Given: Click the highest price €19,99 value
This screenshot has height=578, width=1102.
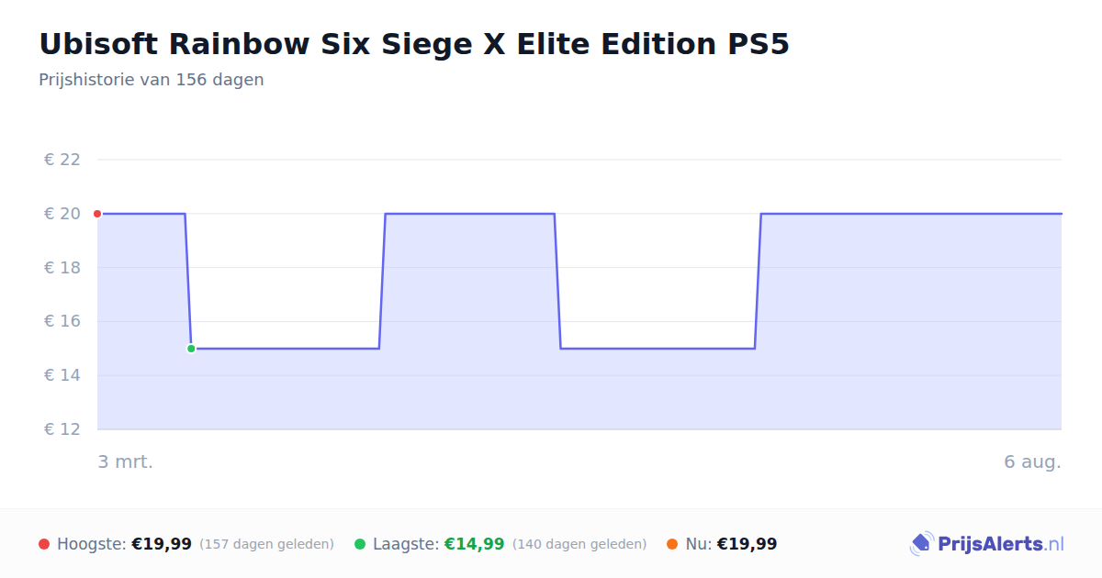Looking at the screenshot, I should tap(162, 544).
